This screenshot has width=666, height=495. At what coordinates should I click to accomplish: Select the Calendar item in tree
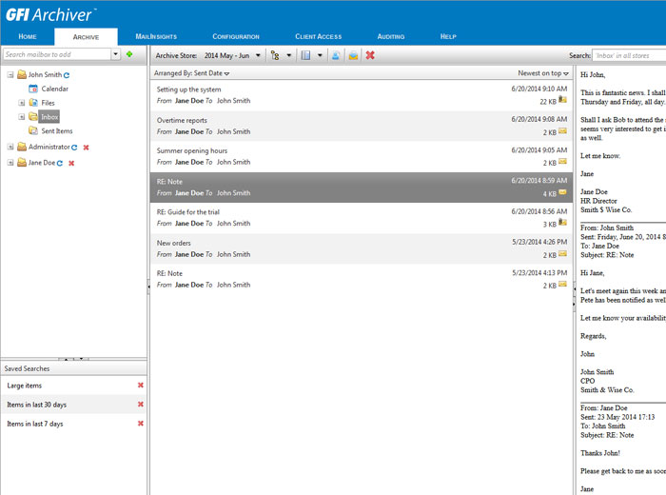click(55, 89)
